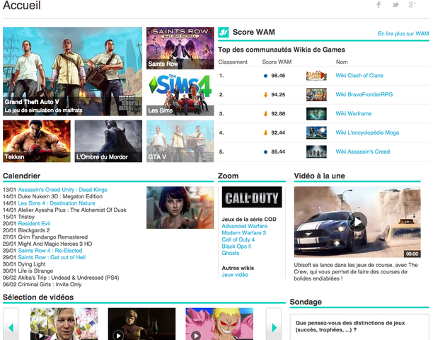Open the Ghosts link
433x340 pixels.
(231, 253)
